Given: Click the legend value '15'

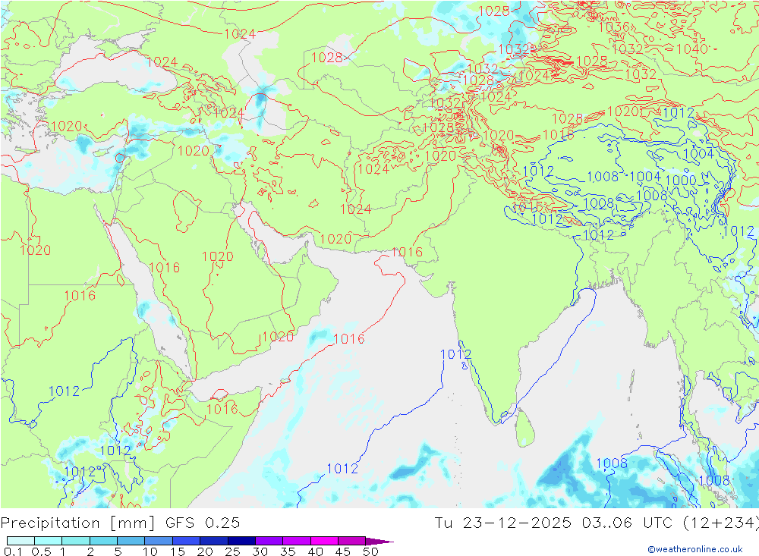Looking at the screenshot, I should [178, 551].
